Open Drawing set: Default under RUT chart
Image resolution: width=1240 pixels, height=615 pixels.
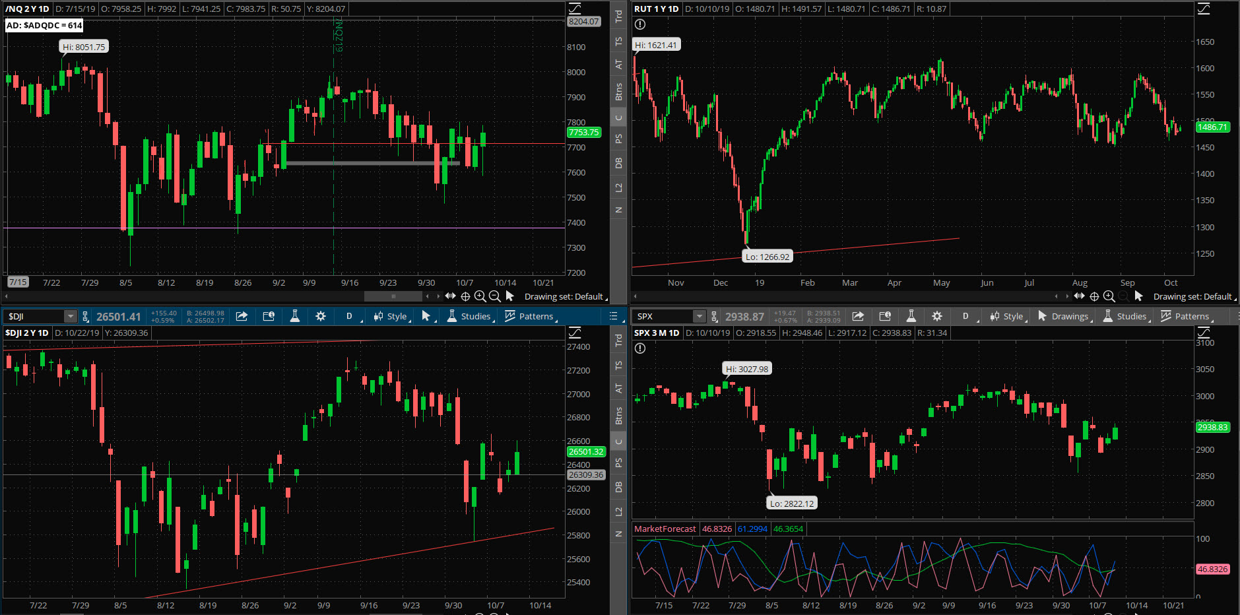pos(1194,296)
